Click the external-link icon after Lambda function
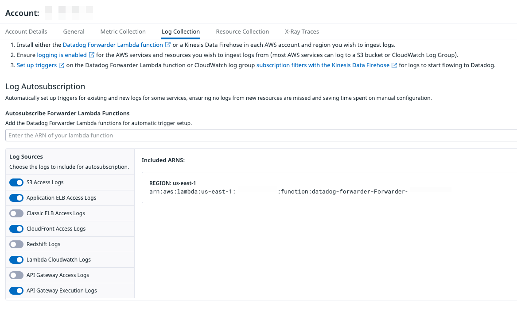The image size is (517, 315). tap(168, 45)
